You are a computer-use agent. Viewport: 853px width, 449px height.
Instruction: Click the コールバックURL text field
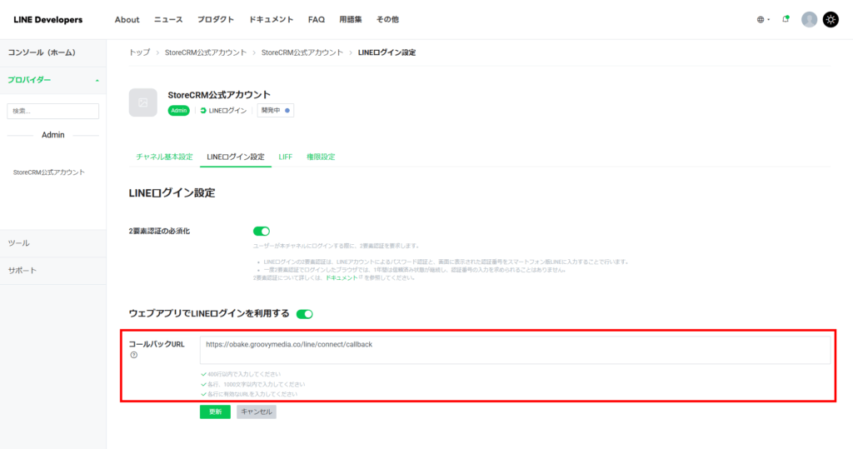[x=514, y=350]
